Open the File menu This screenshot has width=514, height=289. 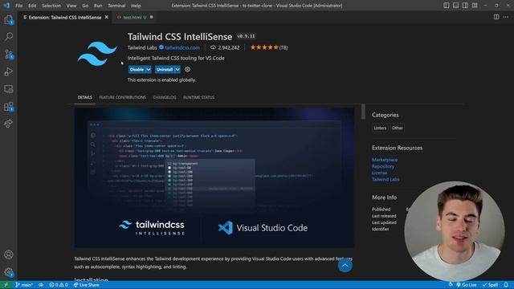[x=19, y=6]
